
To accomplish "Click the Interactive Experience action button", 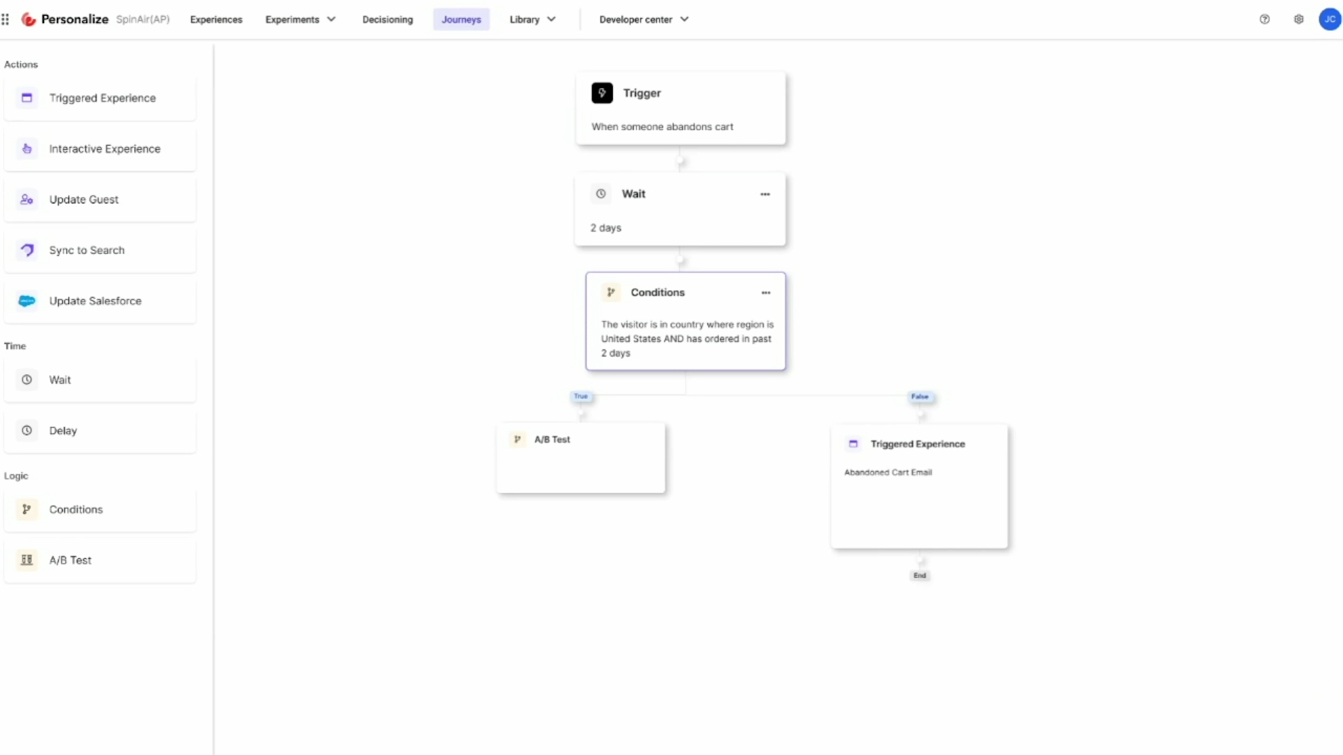I will point(104,148).
